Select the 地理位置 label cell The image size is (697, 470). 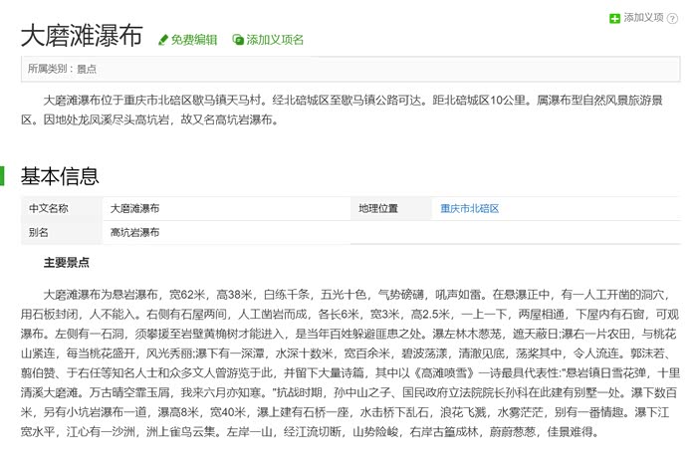tap(379, 209)
